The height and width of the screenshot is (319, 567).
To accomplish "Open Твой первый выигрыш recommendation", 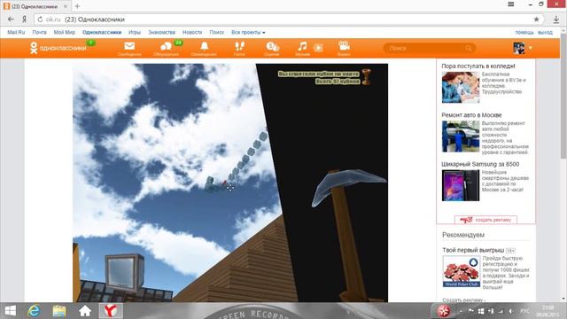I will click(473, 250).
